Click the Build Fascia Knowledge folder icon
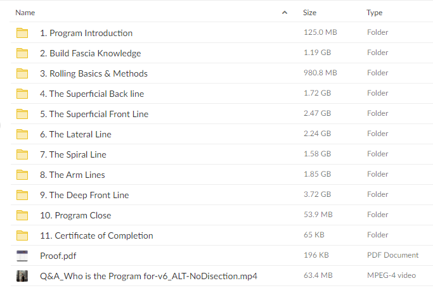Screen dimensions: 433x295 tap(22, 53)
